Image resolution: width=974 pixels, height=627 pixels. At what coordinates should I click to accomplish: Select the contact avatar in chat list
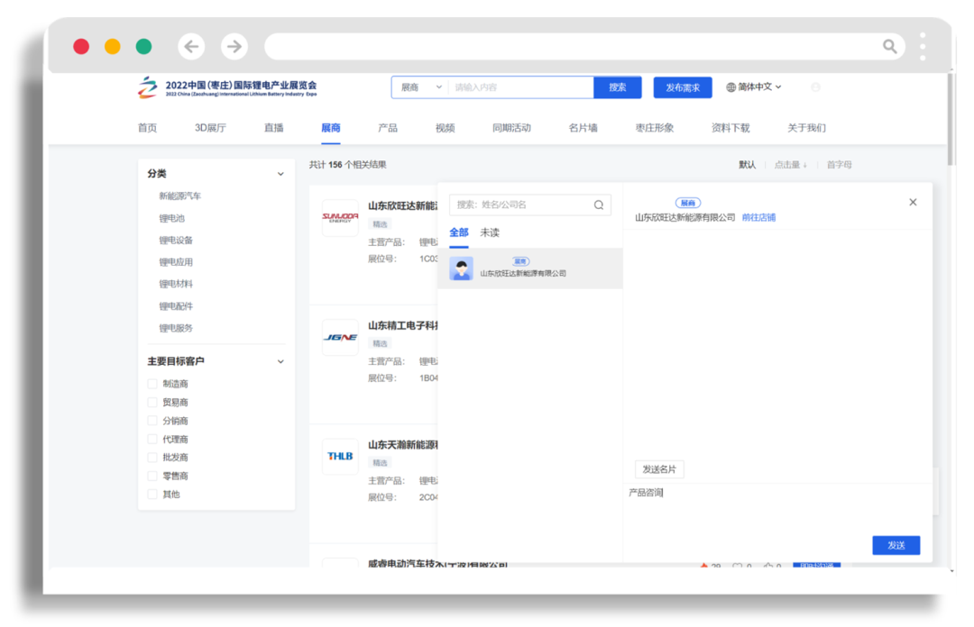coord(462,268)
